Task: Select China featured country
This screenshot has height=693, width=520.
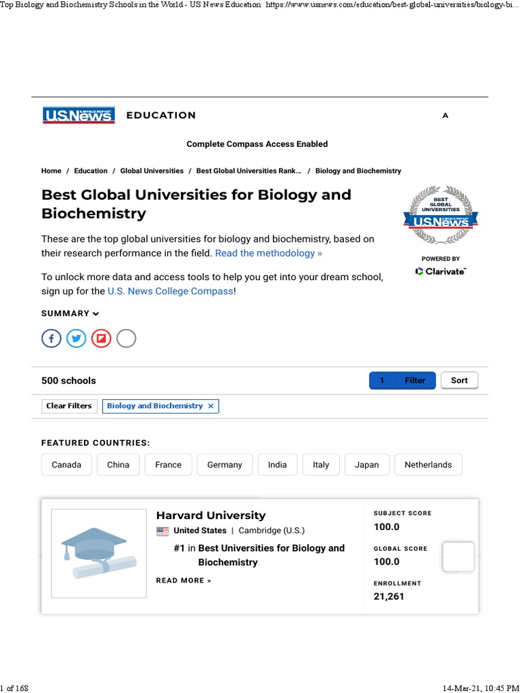Action: 118,464
